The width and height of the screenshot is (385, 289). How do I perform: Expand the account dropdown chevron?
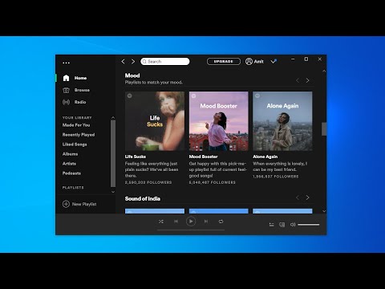click(x=274, y=62)
